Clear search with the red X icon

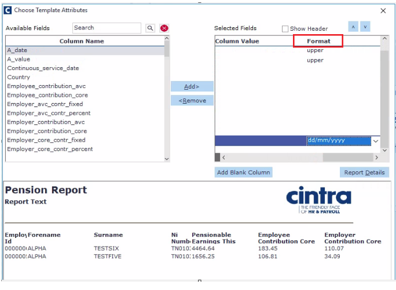coord(164,28)
